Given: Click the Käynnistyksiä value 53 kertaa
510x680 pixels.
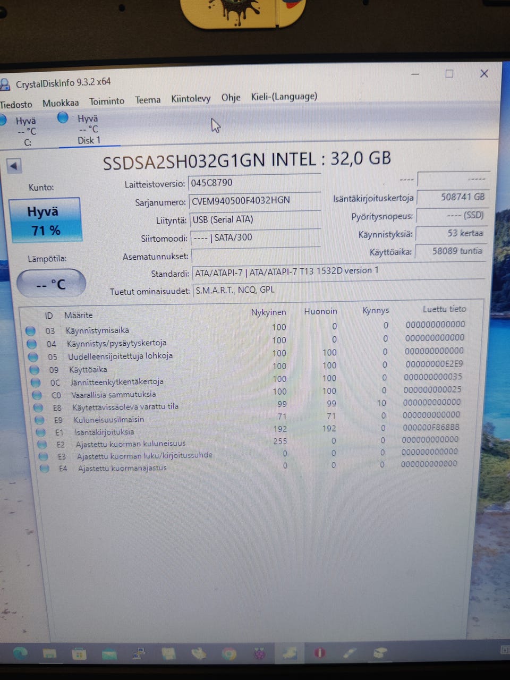Looking at the screenshot, I should [x=451, y=234].
